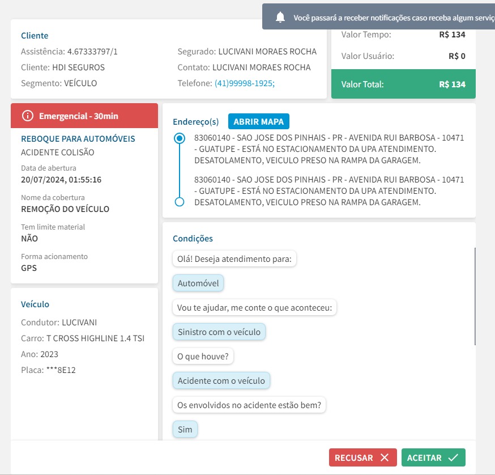Click the Veículo section heading

(x=35, y=304)
